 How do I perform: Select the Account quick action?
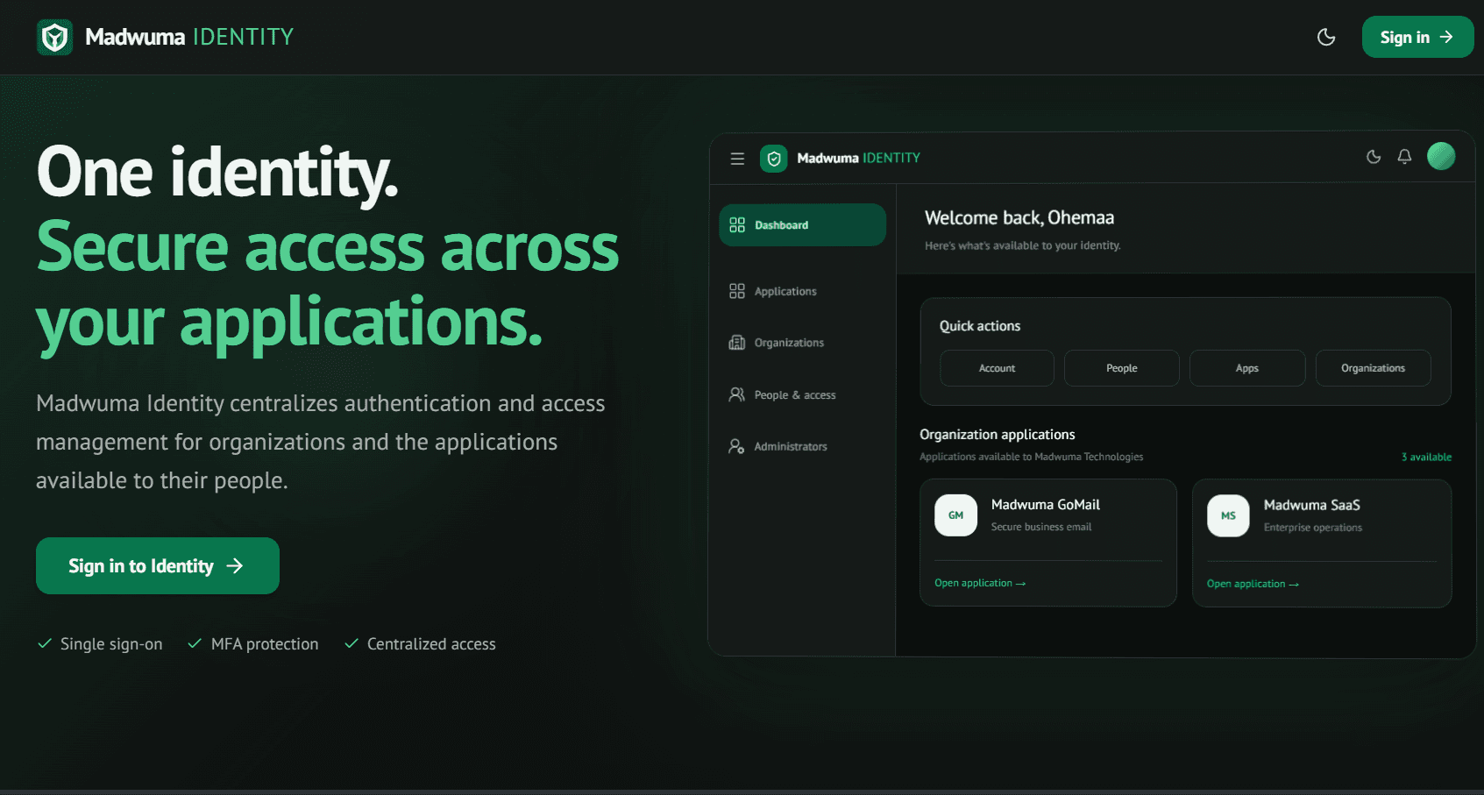click(x=997, y=368)
